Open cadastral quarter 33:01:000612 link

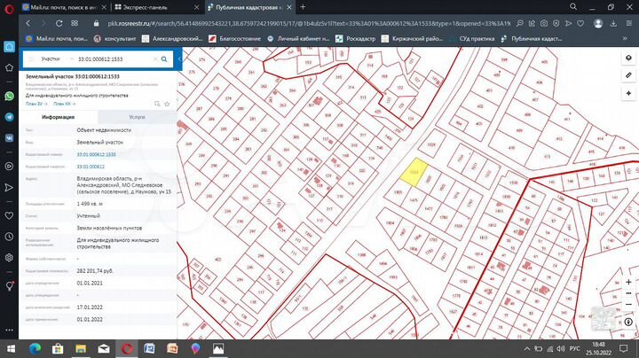[91, 166]
